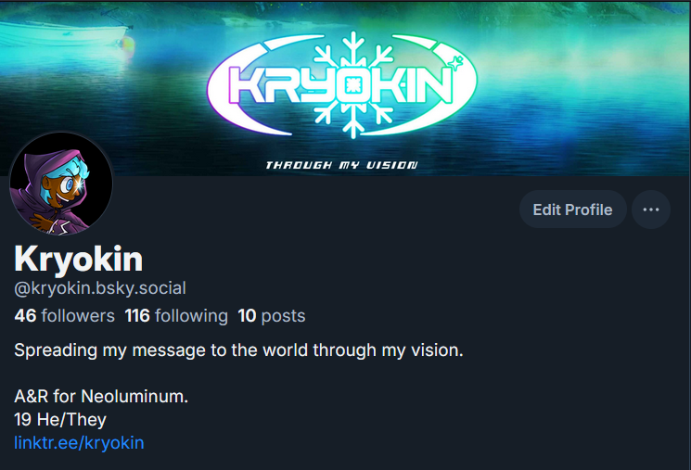691x470 pixels.
Task: Open the three-dot more options menu
Action: pyautogui.click(x=651, y=210)
